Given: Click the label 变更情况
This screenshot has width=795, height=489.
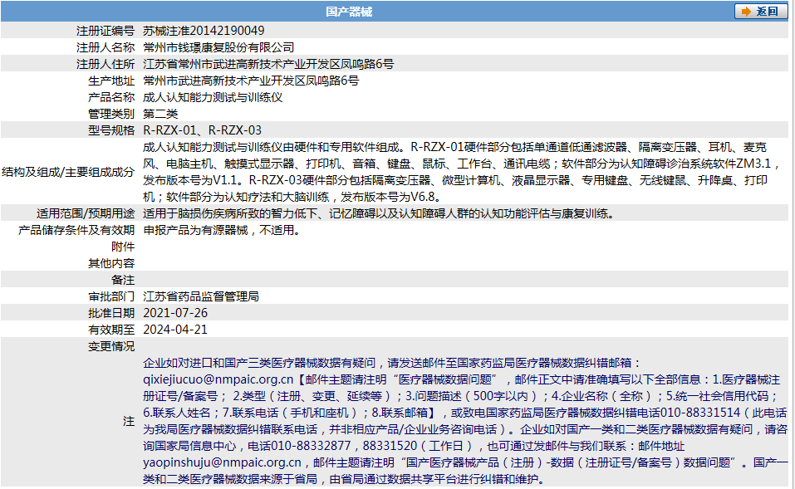Looking at the screenshot, I should 111,346.
